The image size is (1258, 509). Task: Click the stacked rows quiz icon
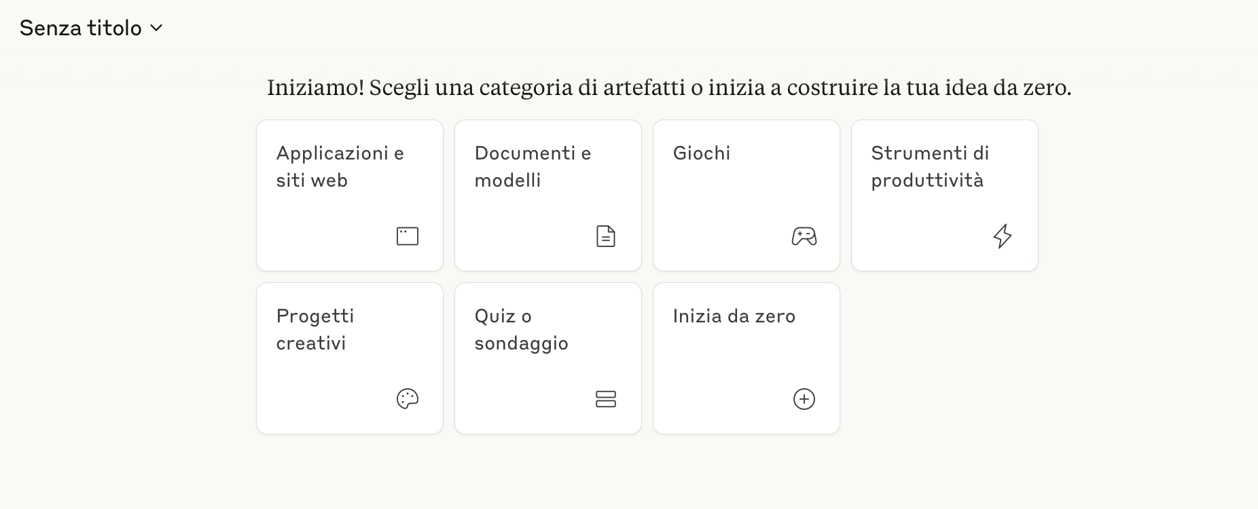605,399
